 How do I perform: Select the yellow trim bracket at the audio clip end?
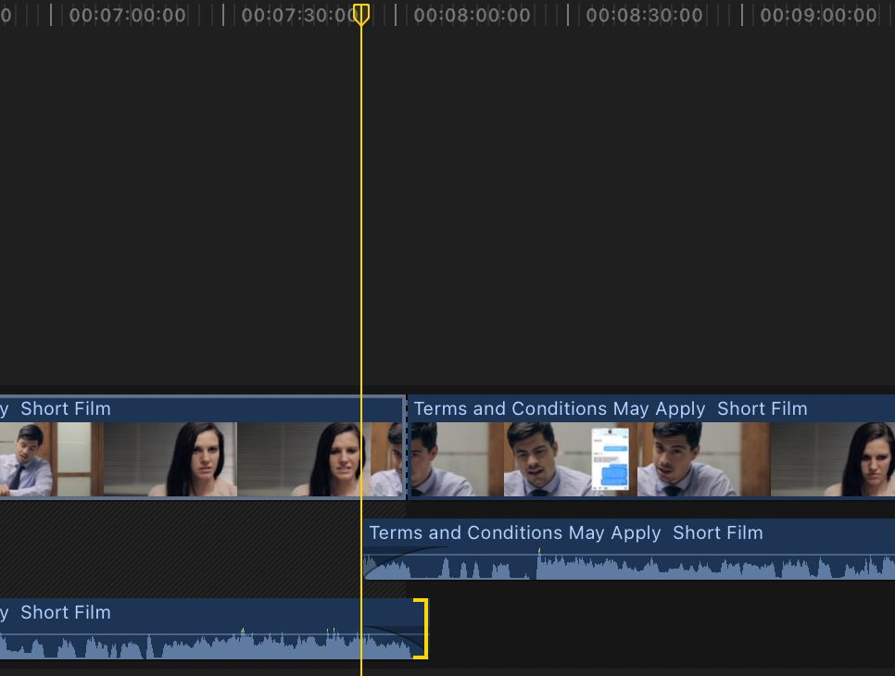click(x=422, y=629)
